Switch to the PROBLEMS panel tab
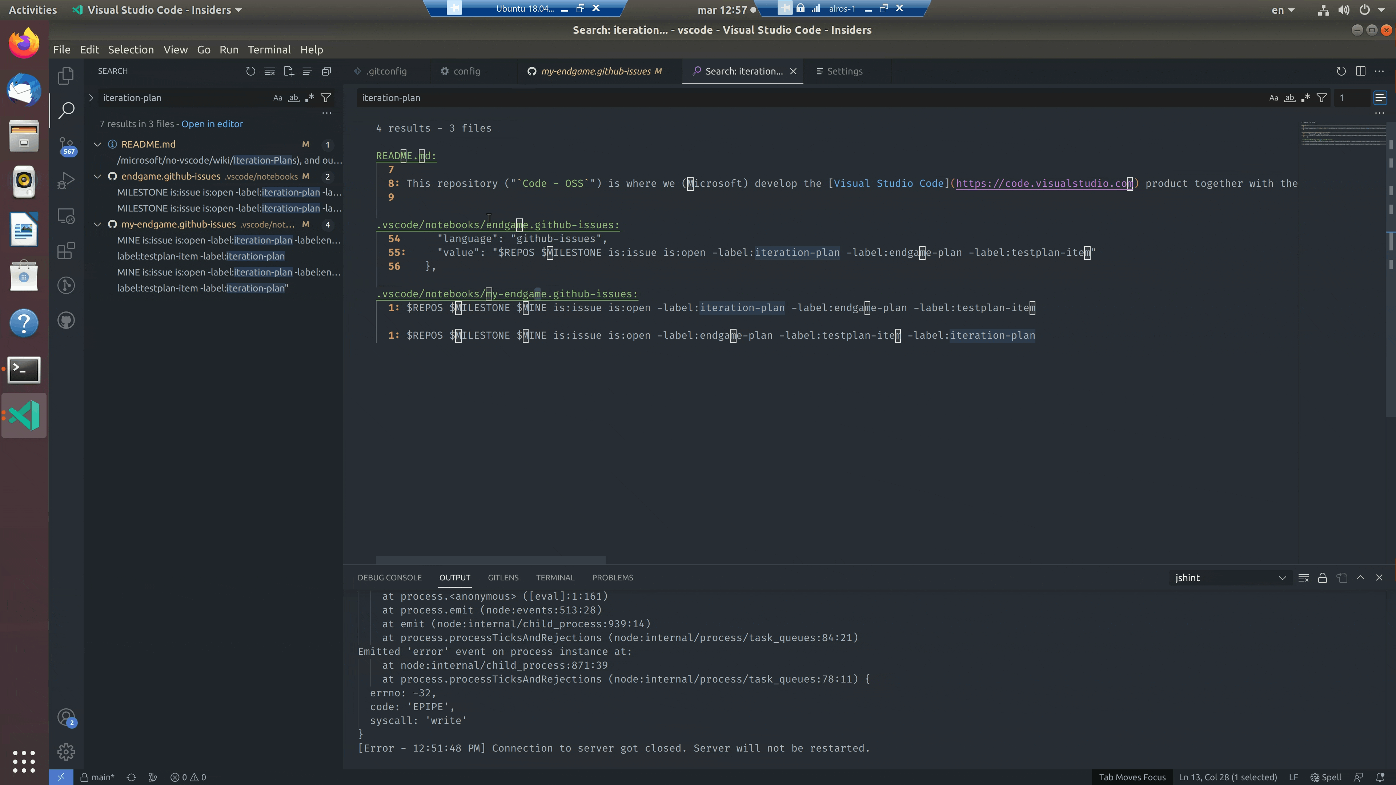Screen dimensions: 1396x785 click(x=612, y=577)
